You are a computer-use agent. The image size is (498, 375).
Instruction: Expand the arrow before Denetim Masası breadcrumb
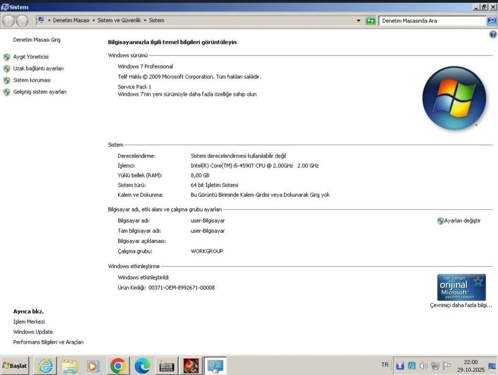pos(49,20)
